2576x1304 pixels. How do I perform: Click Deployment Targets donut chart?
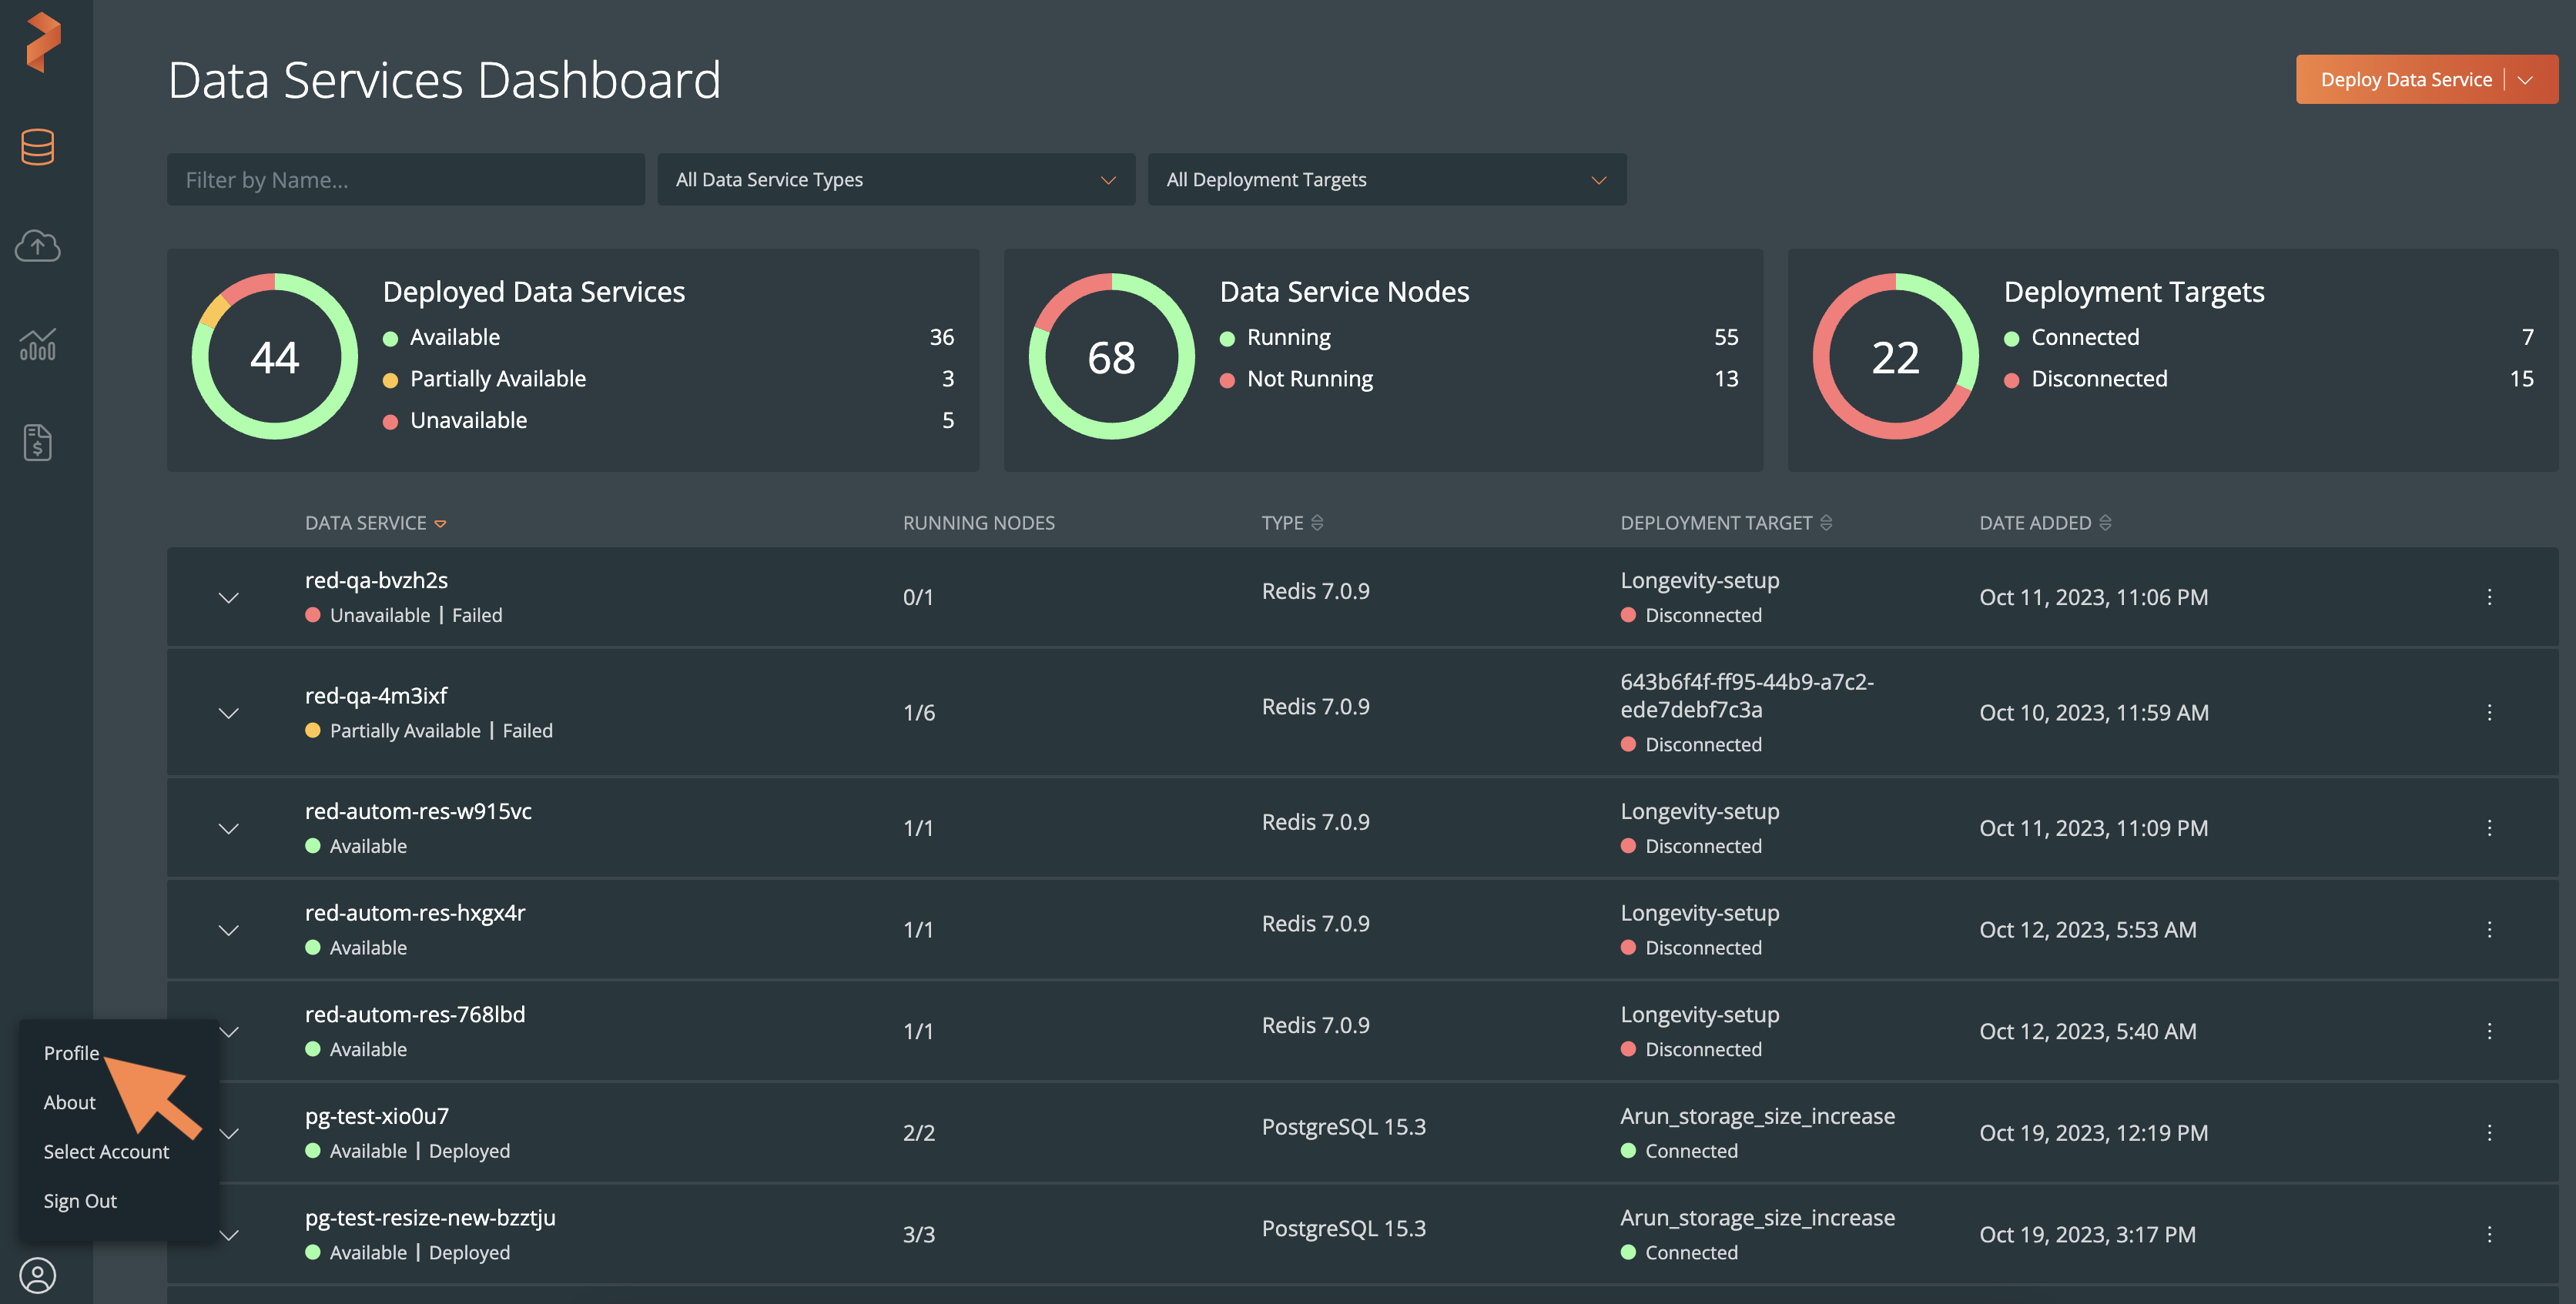point(1895,356)
